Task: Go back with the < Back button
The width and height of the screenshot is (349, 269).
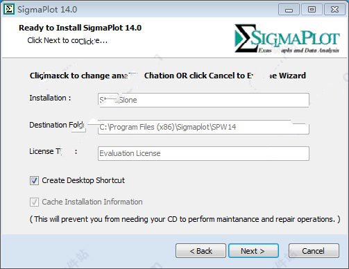Action: [x=201, y=251]
